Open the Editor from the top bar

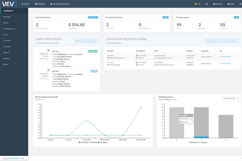coord(26,4)
